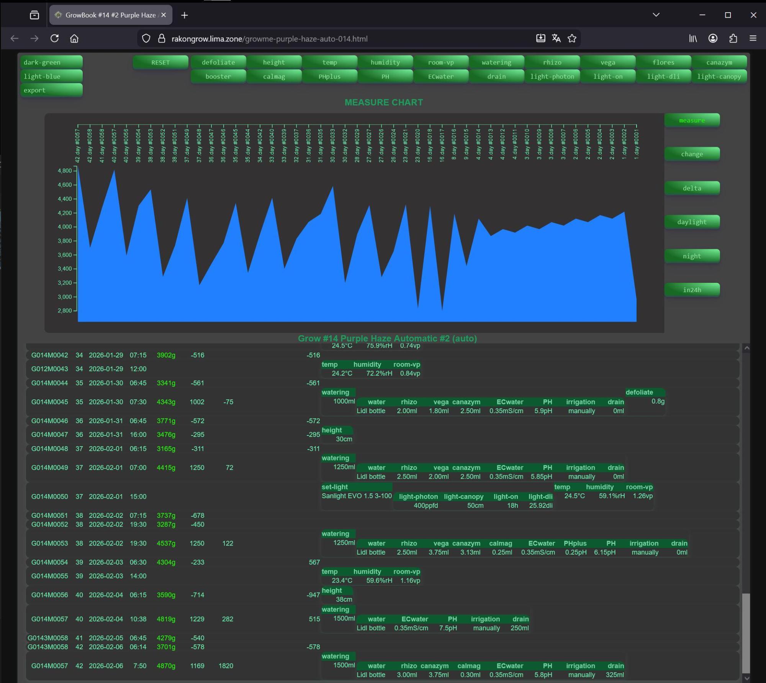Toggle the humidity series button
Screen dimensions: 766x683
click(x=385, y=62)
